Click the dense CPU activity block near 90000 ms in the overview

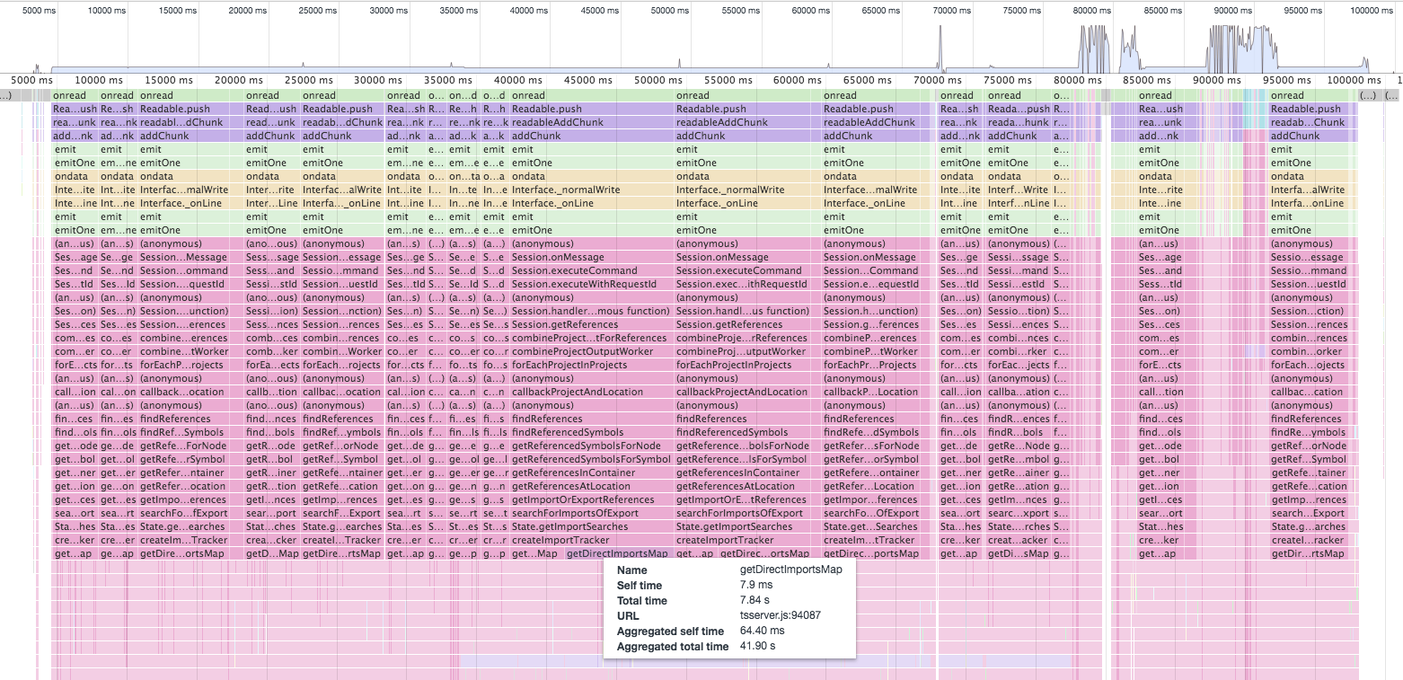tap(1241, 49)
